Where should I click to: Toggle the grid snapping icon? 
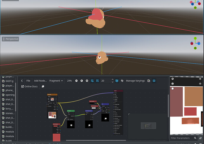[97, 81]
